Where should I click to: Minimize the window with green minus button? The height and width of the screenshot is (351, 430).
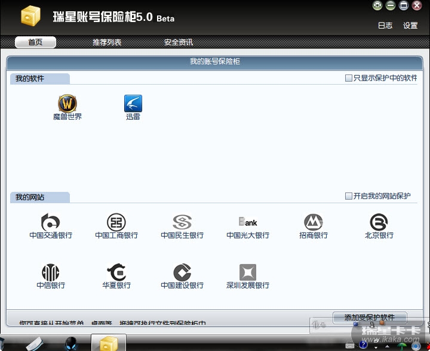[391, 5]
